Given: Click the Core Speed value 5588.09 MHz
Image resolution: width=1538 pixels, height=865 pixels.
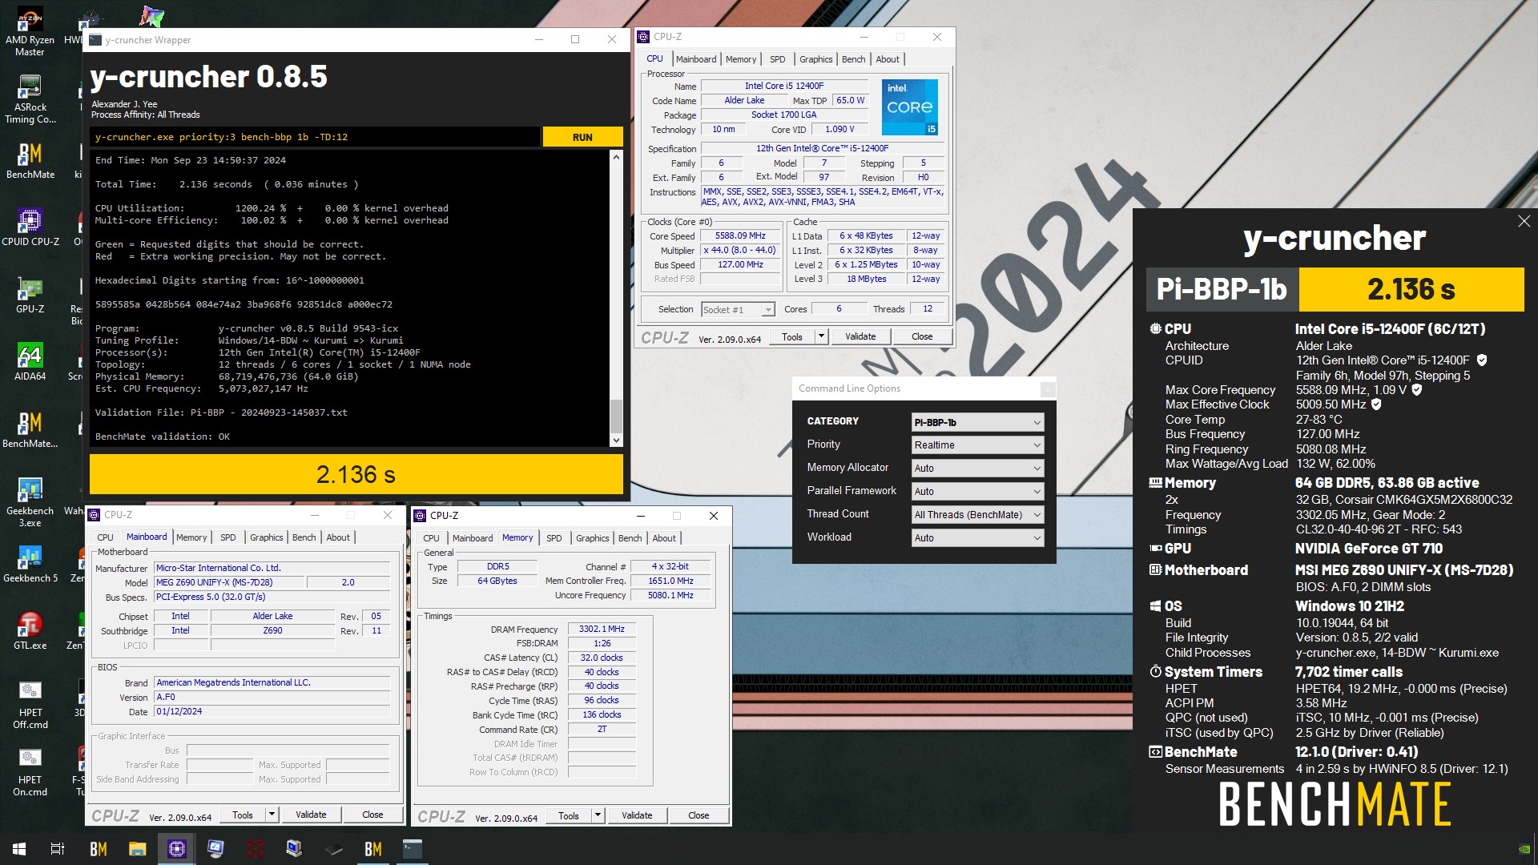Looking at the screenshot, I should (740, 236).
